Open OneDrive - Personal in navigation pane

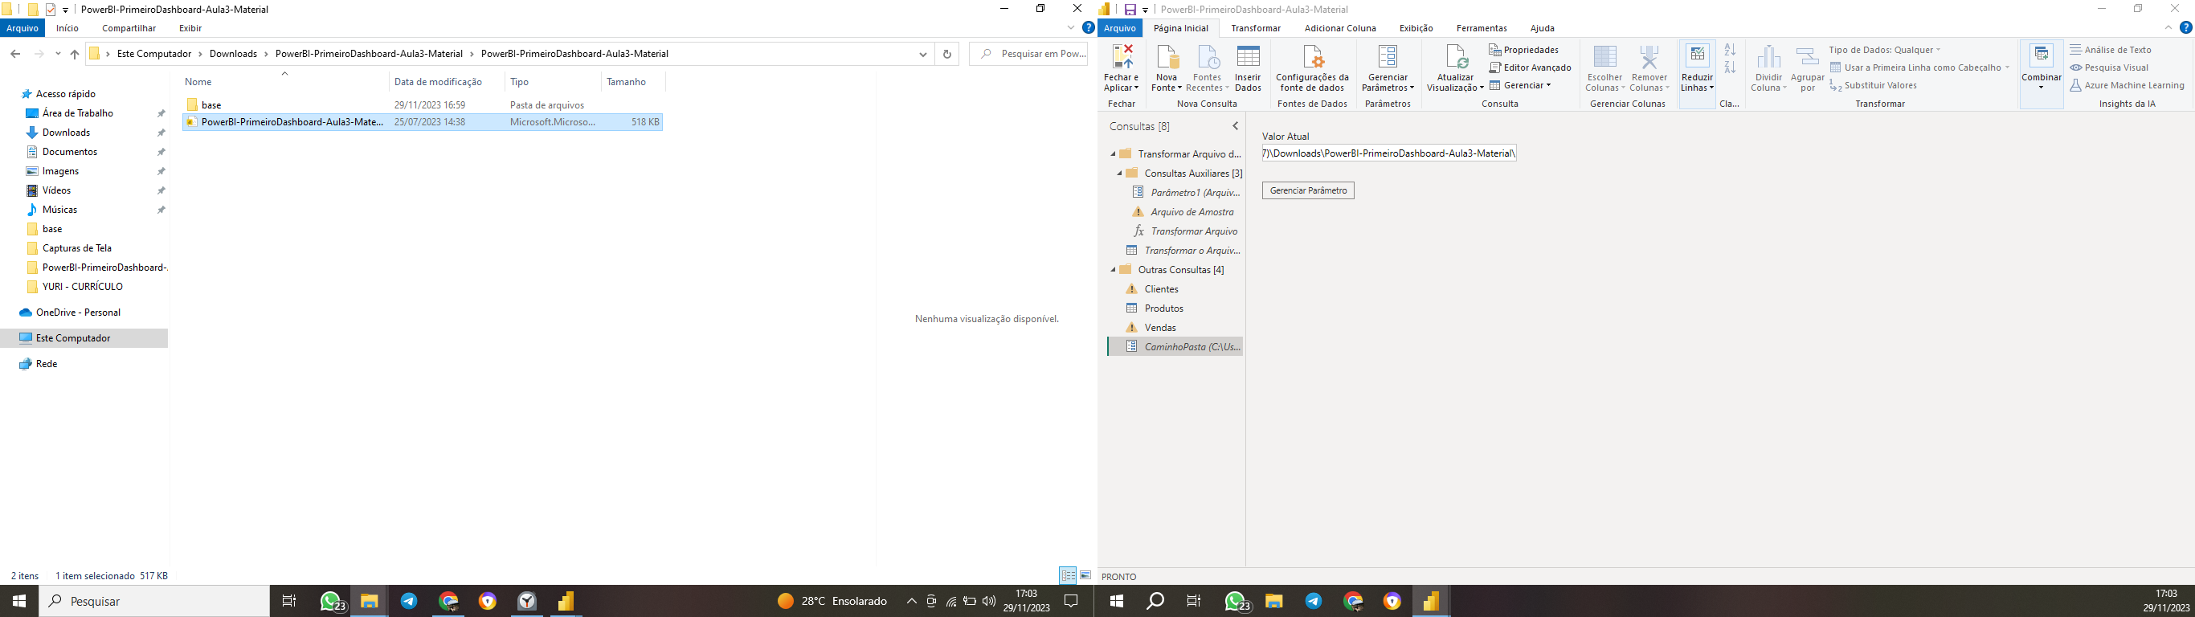[x=79, y=313]
